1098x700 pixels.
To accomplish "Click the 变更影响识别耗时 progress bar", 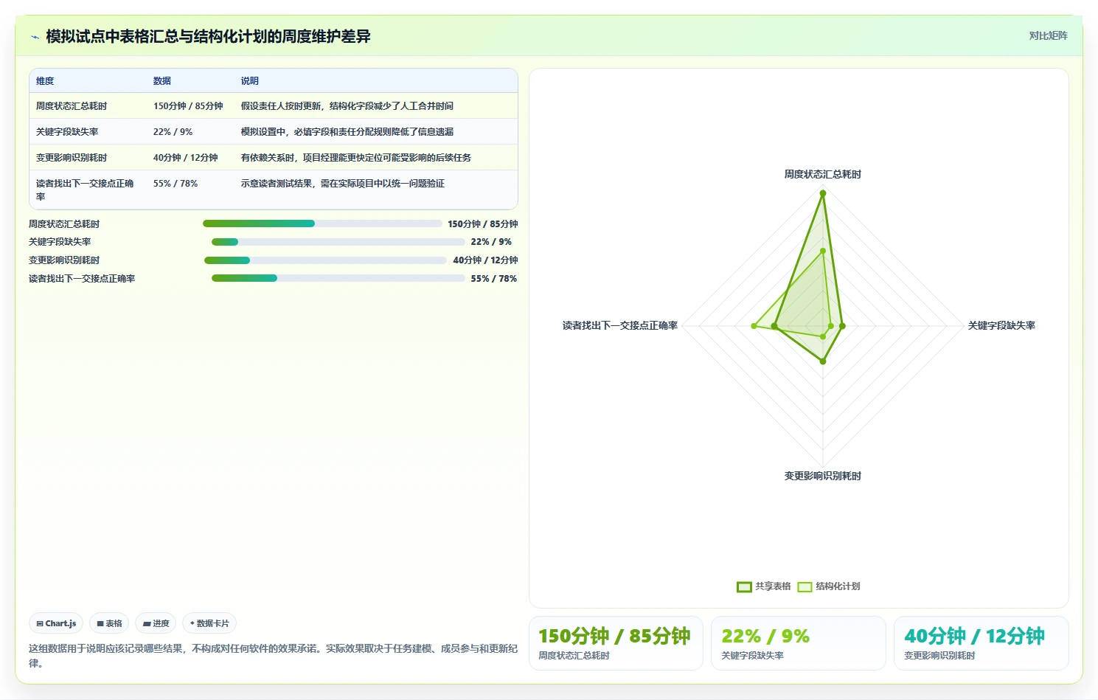I will pos(325,260).
